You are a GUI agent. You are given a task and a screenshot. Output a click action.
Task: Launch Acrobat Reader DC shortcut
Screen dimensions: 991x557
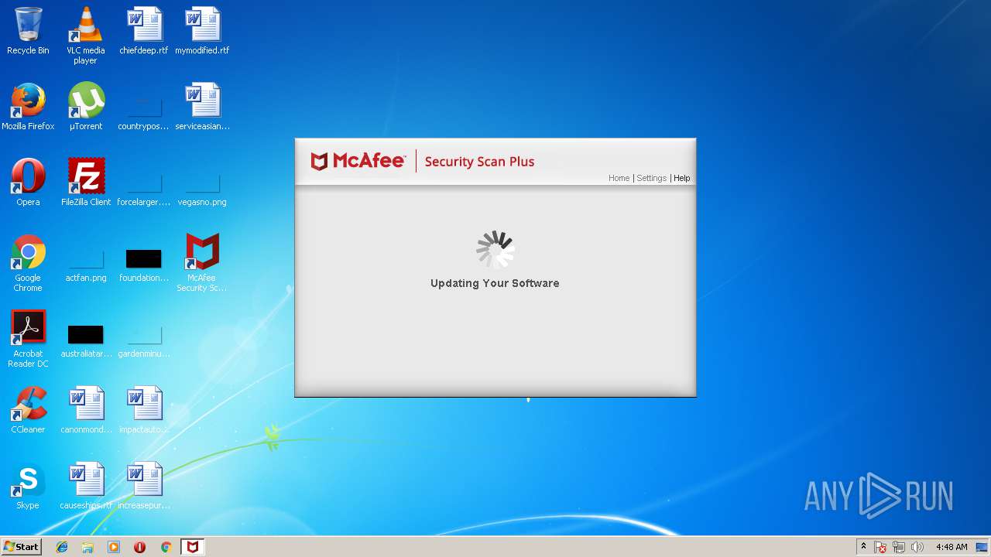[28, 339]
